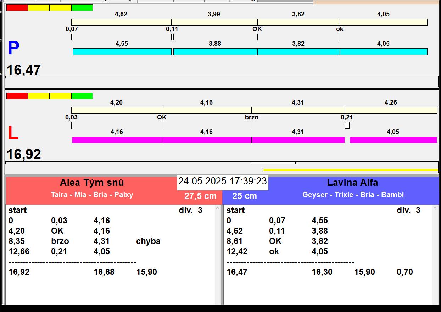
Task: Click 'start' heading in the Lavina Alfa panel
Action: [x=236, y=210]
